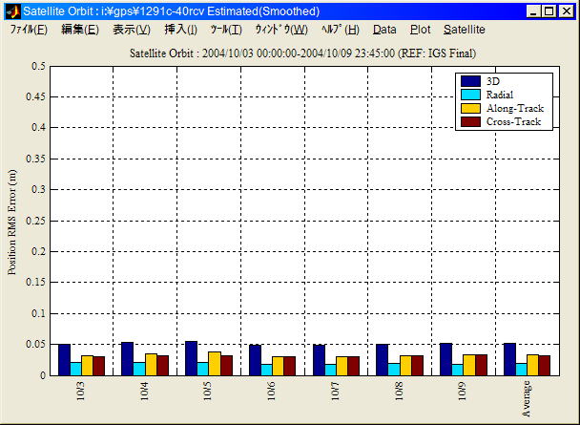Maximize the Satellite Orbit window
The image size is (580, 425).
pyautogui.click(x=550, y=11)
